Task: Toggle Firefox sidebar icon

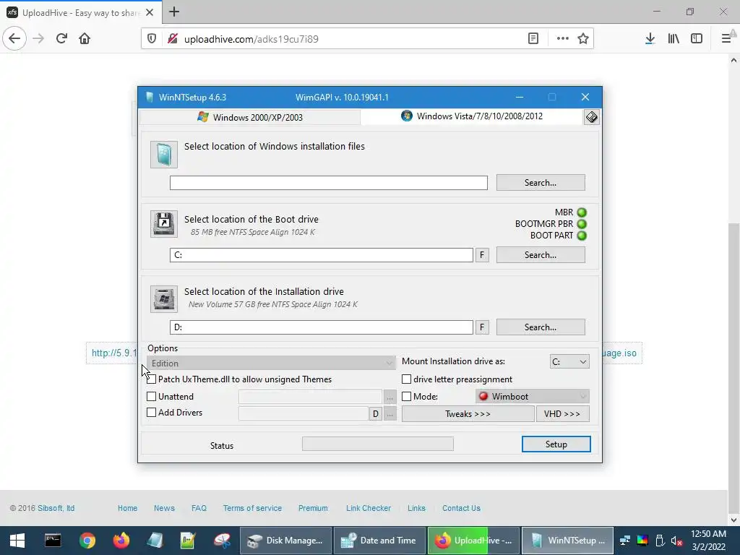Action: pyautogui.click(x=697, y=39)
